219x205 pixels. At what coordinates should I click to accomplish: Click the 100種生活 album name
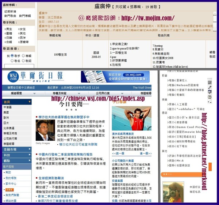(60, 54)
